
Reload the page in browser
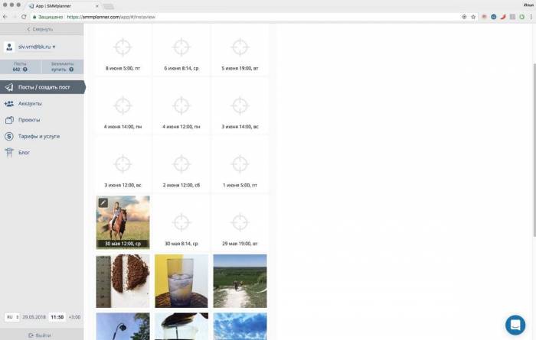click(24, 16)
